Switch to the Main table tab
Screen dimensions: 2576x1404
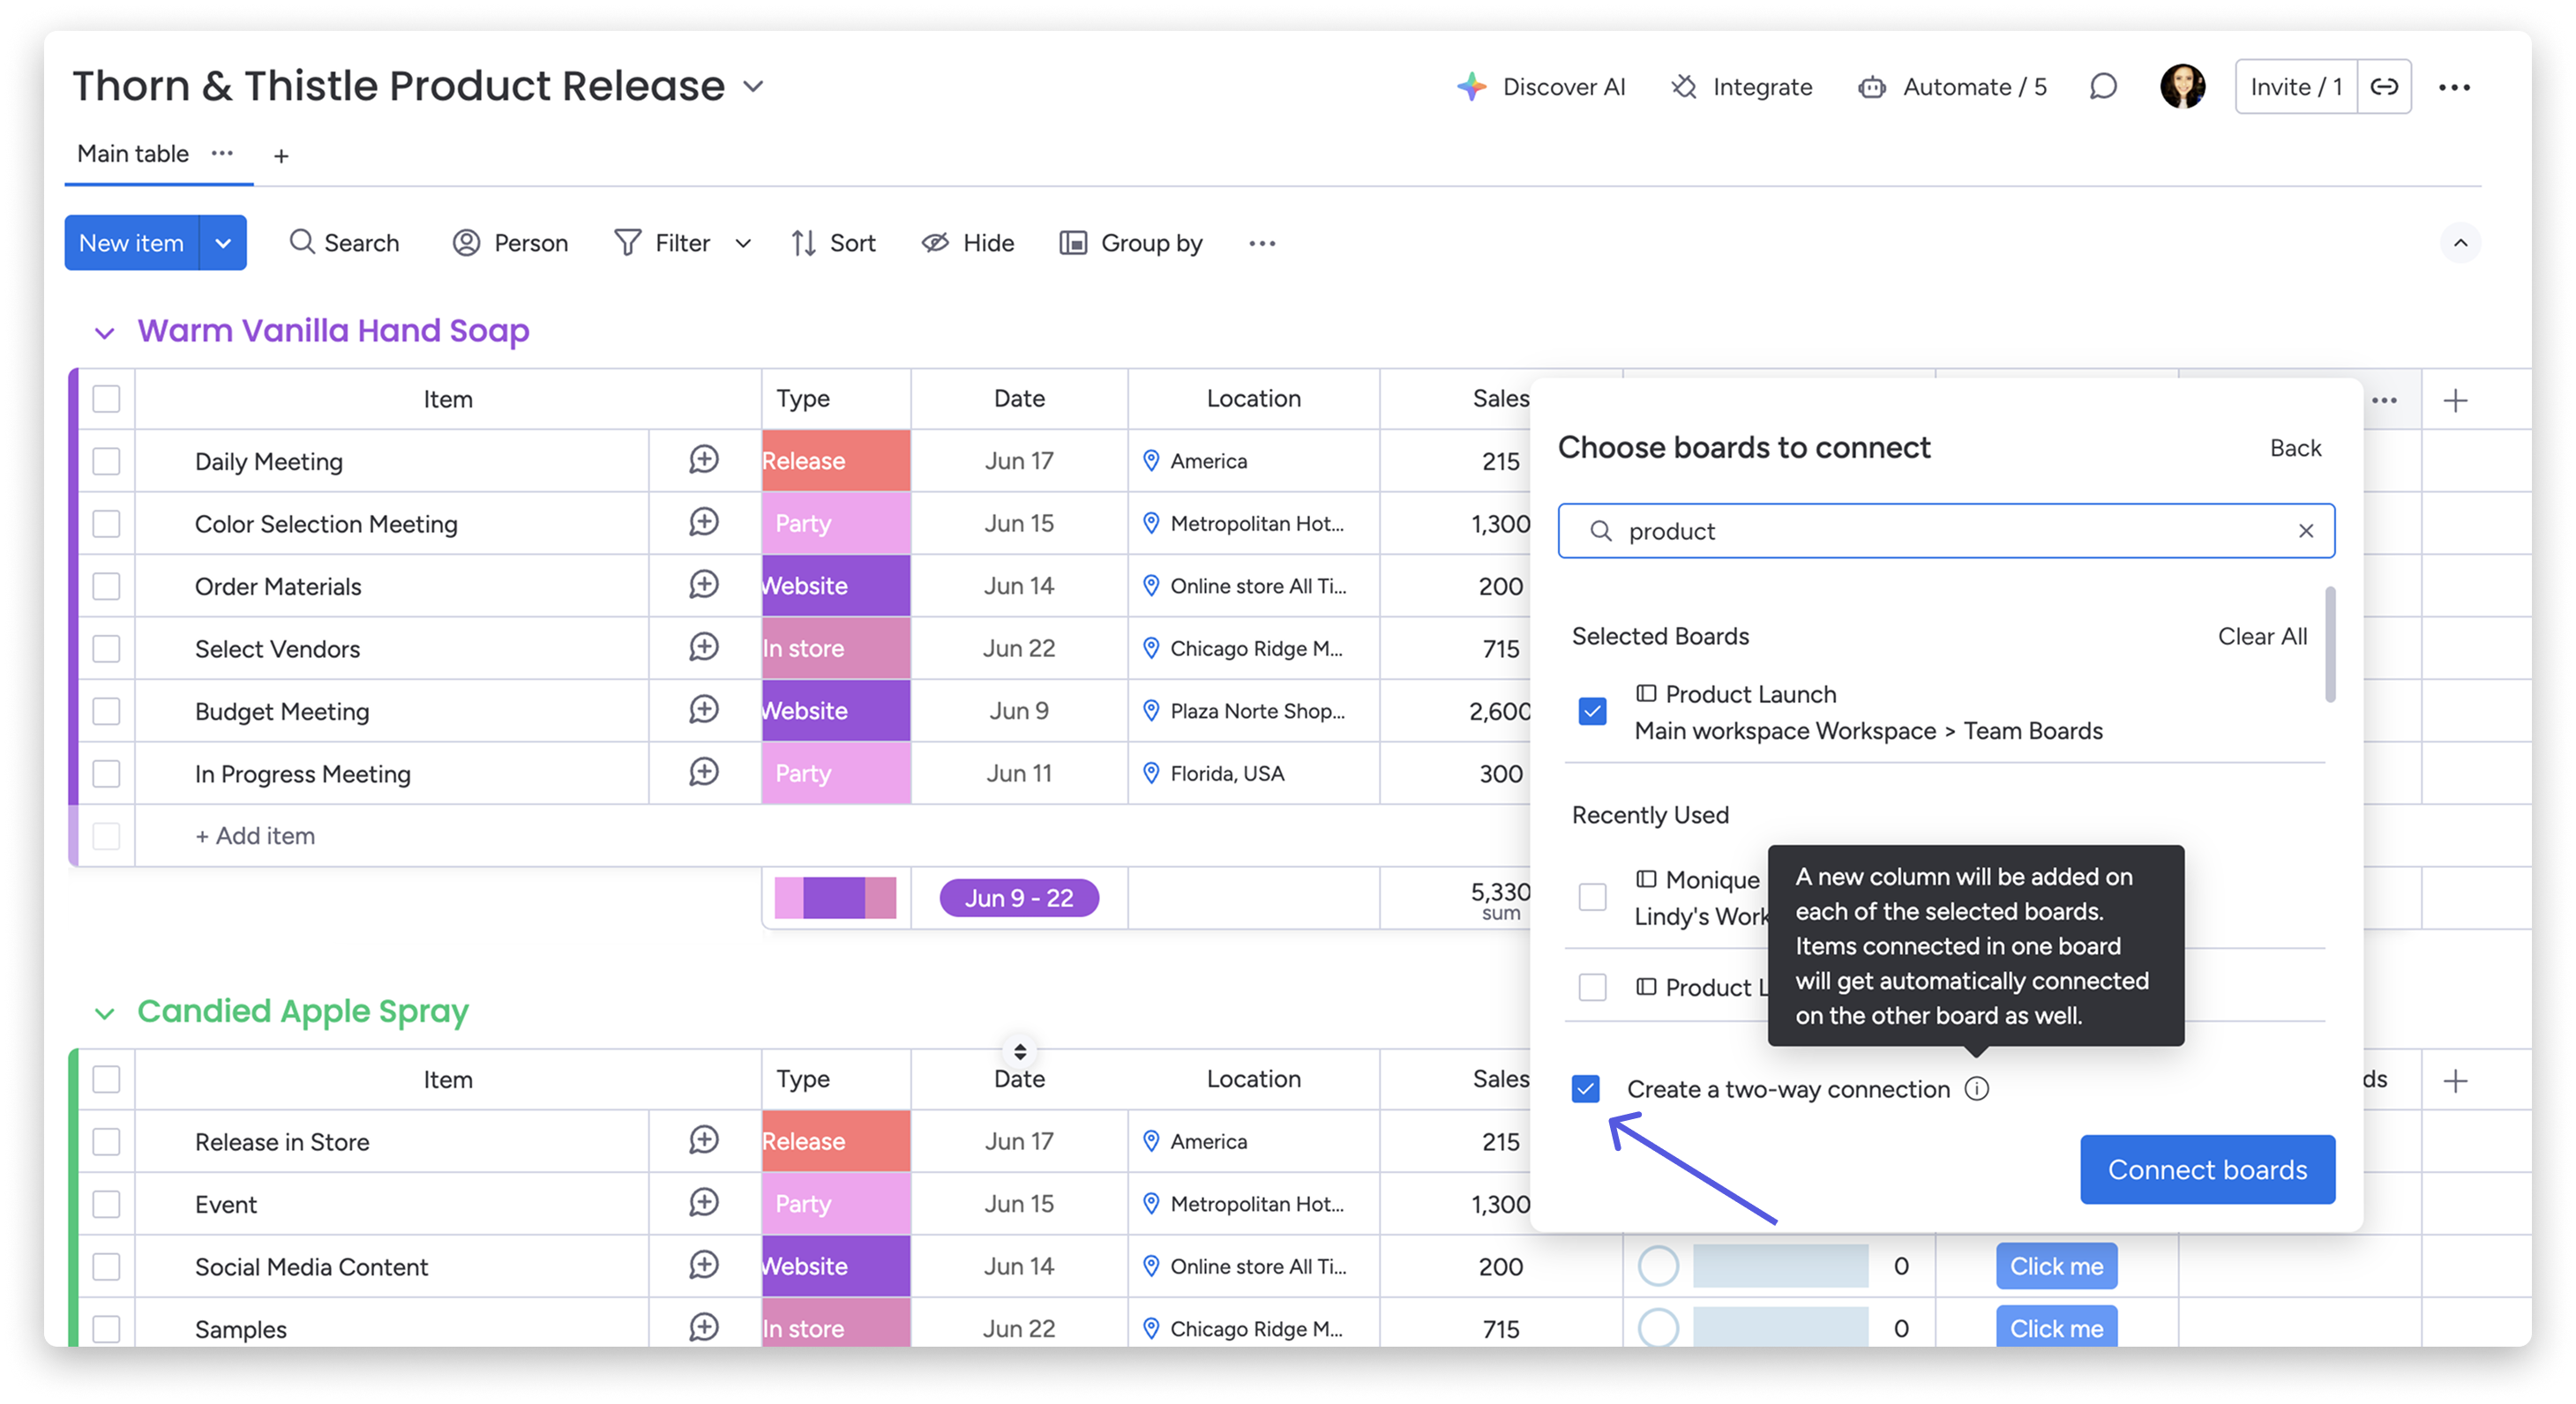[133, 154]
